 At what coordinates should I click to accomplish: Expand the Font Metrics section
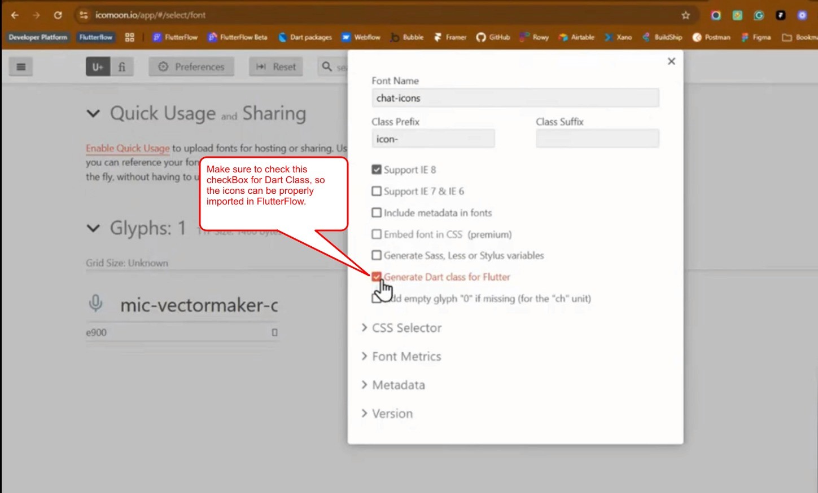(x=401, y=357)
